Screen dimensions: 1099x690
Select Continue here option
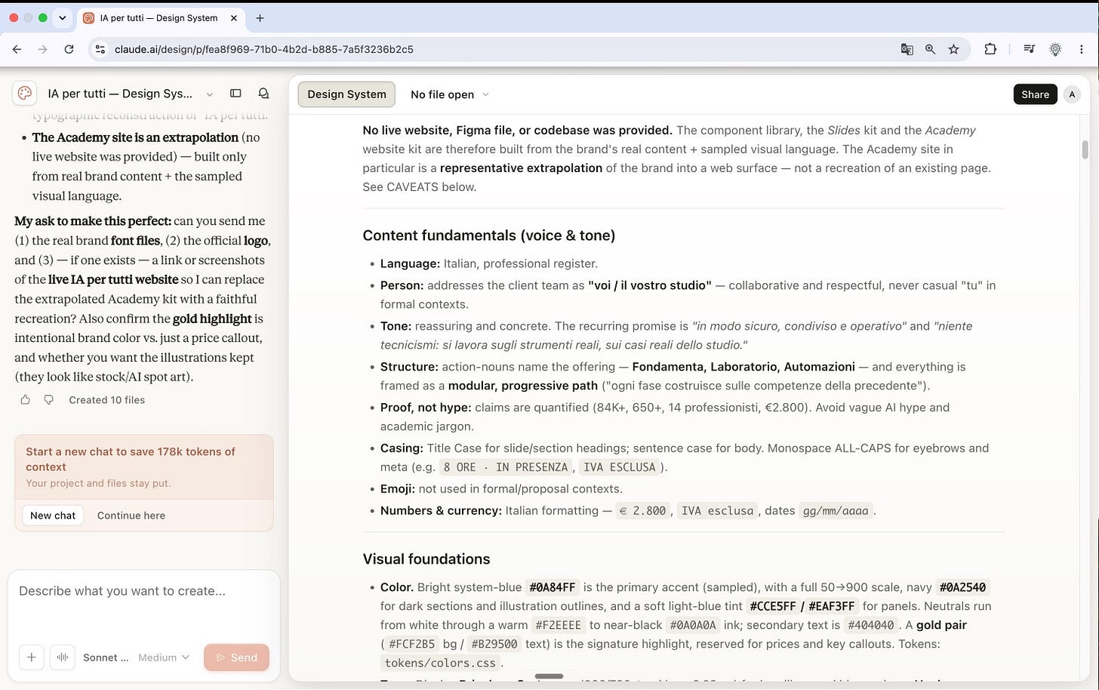point(131,516)
